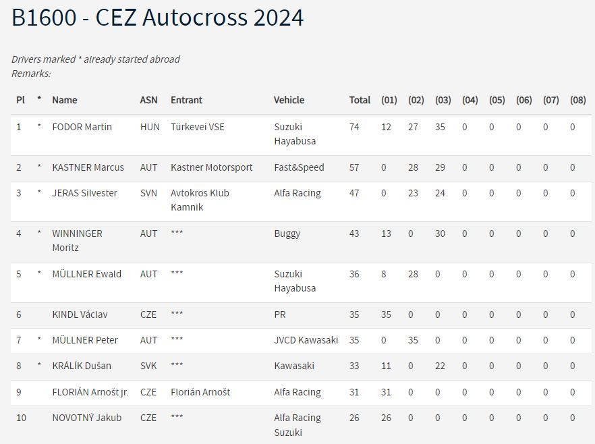This screenshot has height=444, width=595.
Task: Click the Vehicle column header
Action: click(289, 100)
